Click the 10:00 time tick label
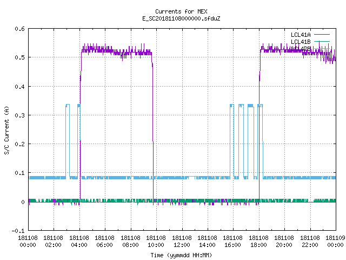 156,245
